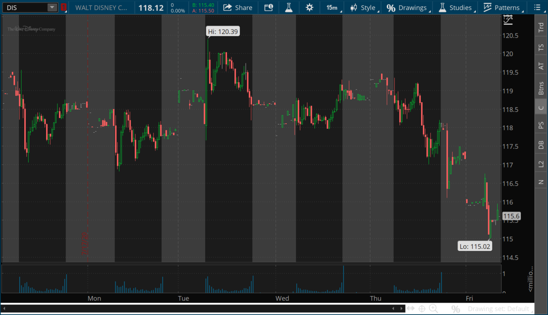Open the Share menu
Viewport: 548px width, 315px height.
(x=237, y=7)
